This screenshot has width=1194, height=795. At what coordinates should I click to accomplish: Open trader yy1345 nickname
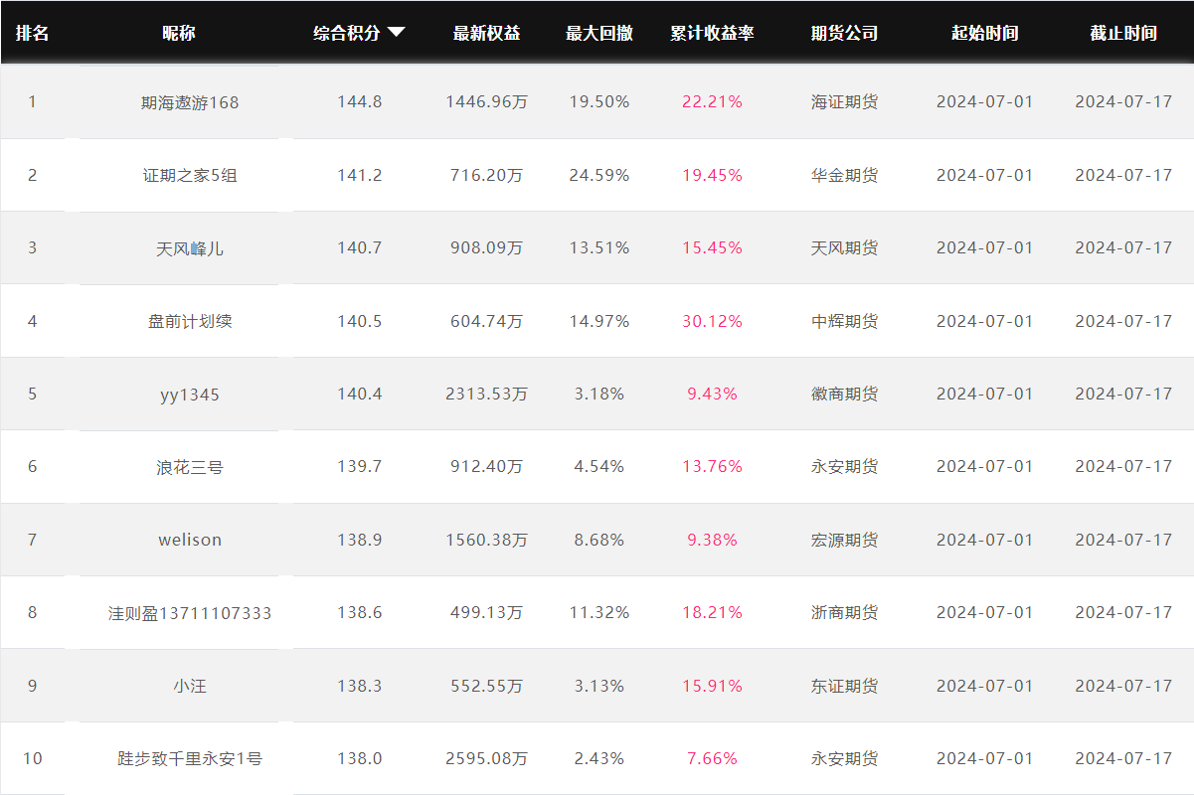(x=190, y=394)
